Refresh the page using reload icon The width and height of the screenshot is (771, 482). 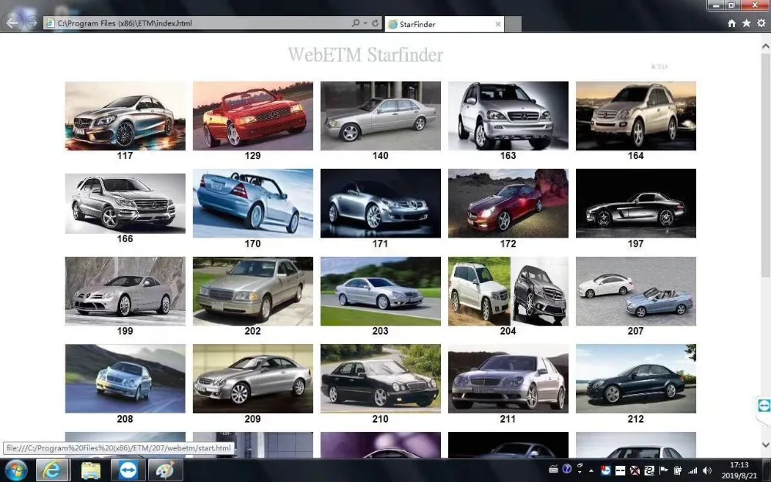375,23
